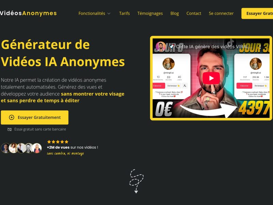
Task: Open the Fonctionalités menu
Action: [x=92, y=13]
